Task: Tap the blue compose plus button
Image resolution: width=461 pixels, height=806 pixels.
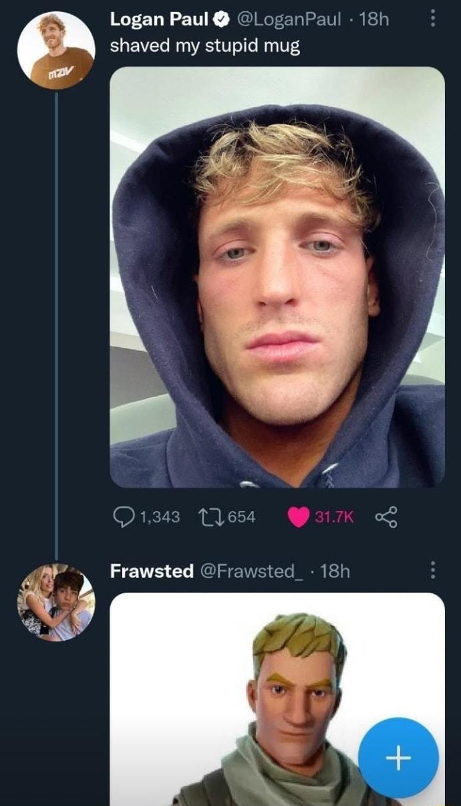Action: [399, 759]
